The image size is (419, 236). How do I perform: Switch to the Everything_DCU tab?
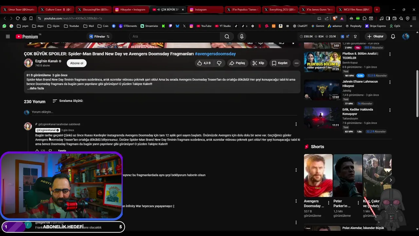coord(280,10)
